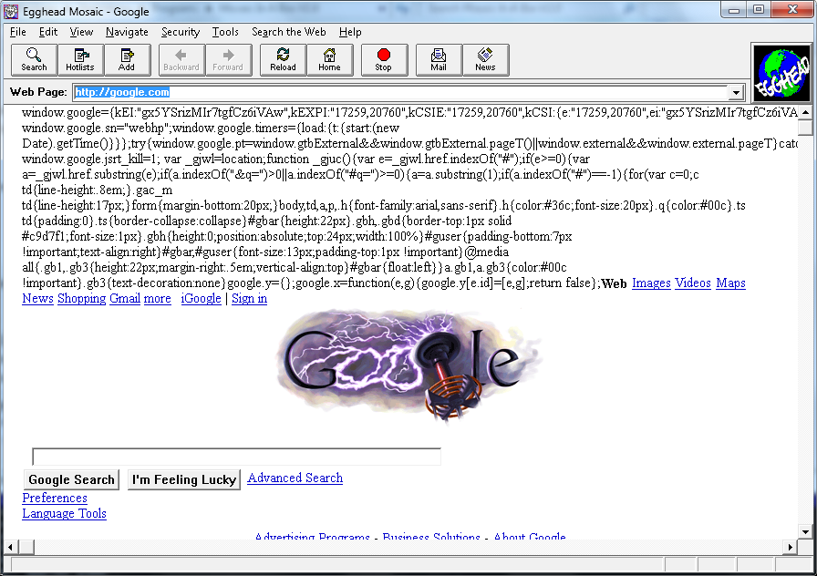Image resolution: width=817 pixels, height=576 pixels.
Task: Expand the Web Page address dropdown
Action: [x=736, y=93]
